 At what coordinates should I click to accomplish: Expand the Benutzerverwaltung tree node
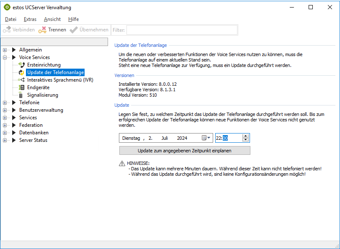pyautogui.click(x=5, y=110)
